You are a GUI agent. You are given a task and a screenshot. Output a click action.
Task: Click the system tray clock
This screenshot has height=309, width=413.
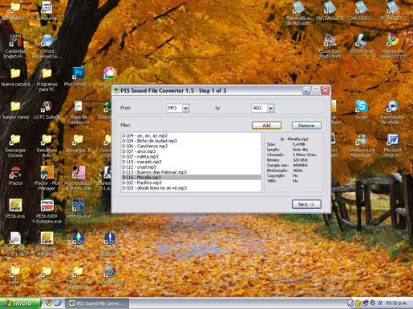coord(397,303)
